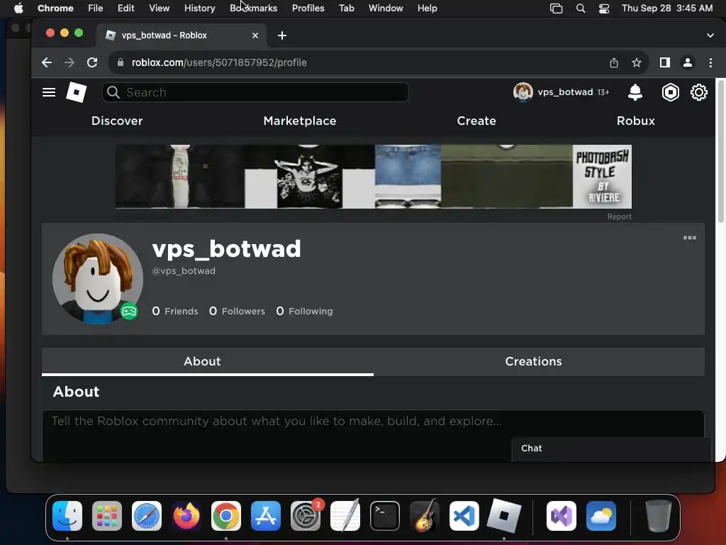Open the Apple menu
Image resolution: width=726 pixels, height=545 pixels.
[18, 9]
